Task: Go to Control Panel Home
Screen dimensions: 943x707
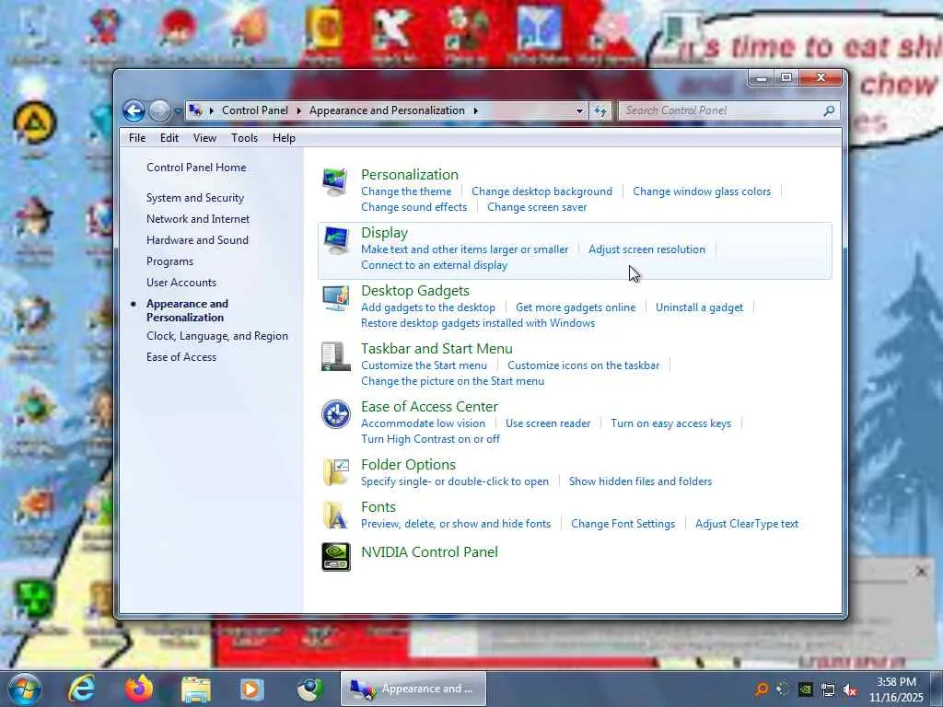Action: (196, 168)
